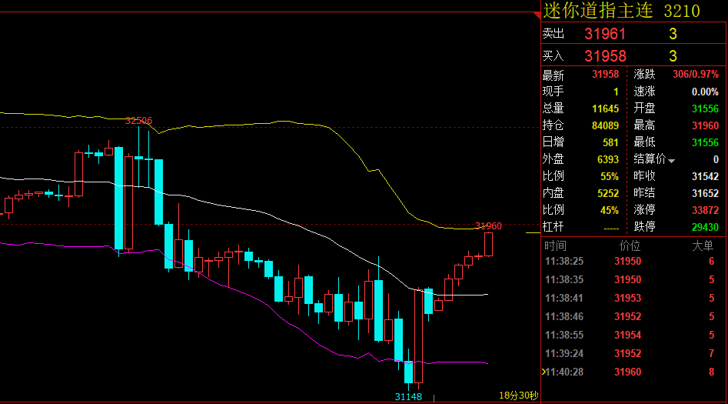This screenshot has height=404, width=728.
Task: Click the 内盘 value 5252
Action: click(x=608, y=193)
